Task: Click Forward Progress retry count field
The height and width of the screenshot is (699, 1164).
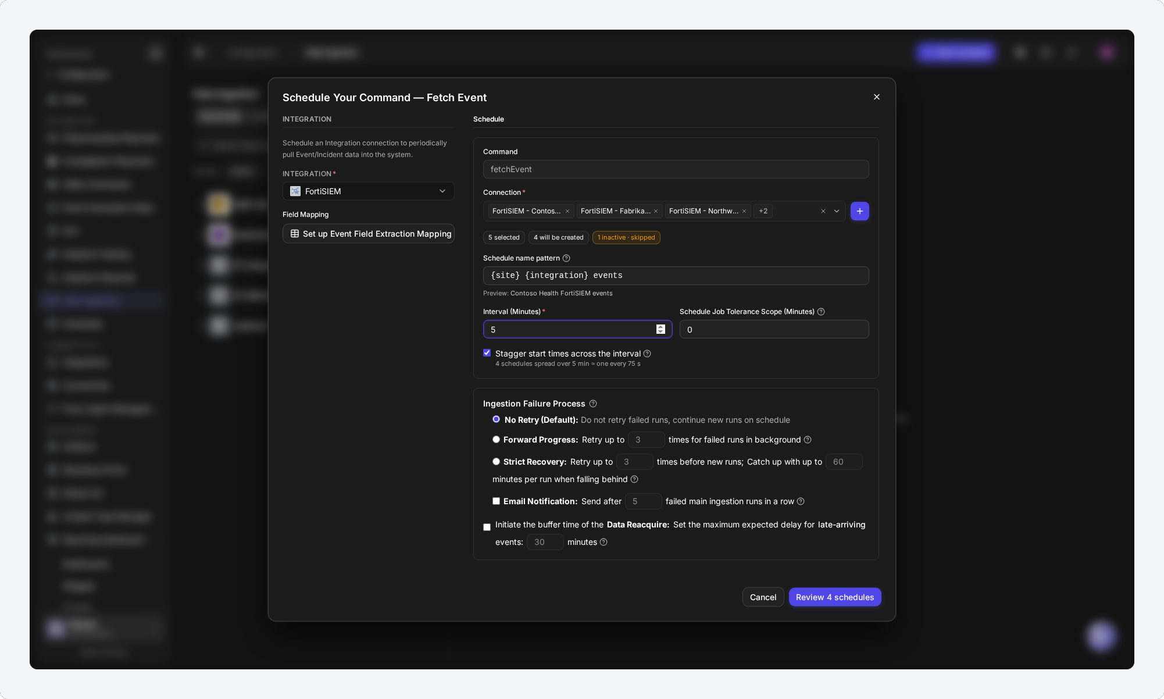Action: [647, 440]
